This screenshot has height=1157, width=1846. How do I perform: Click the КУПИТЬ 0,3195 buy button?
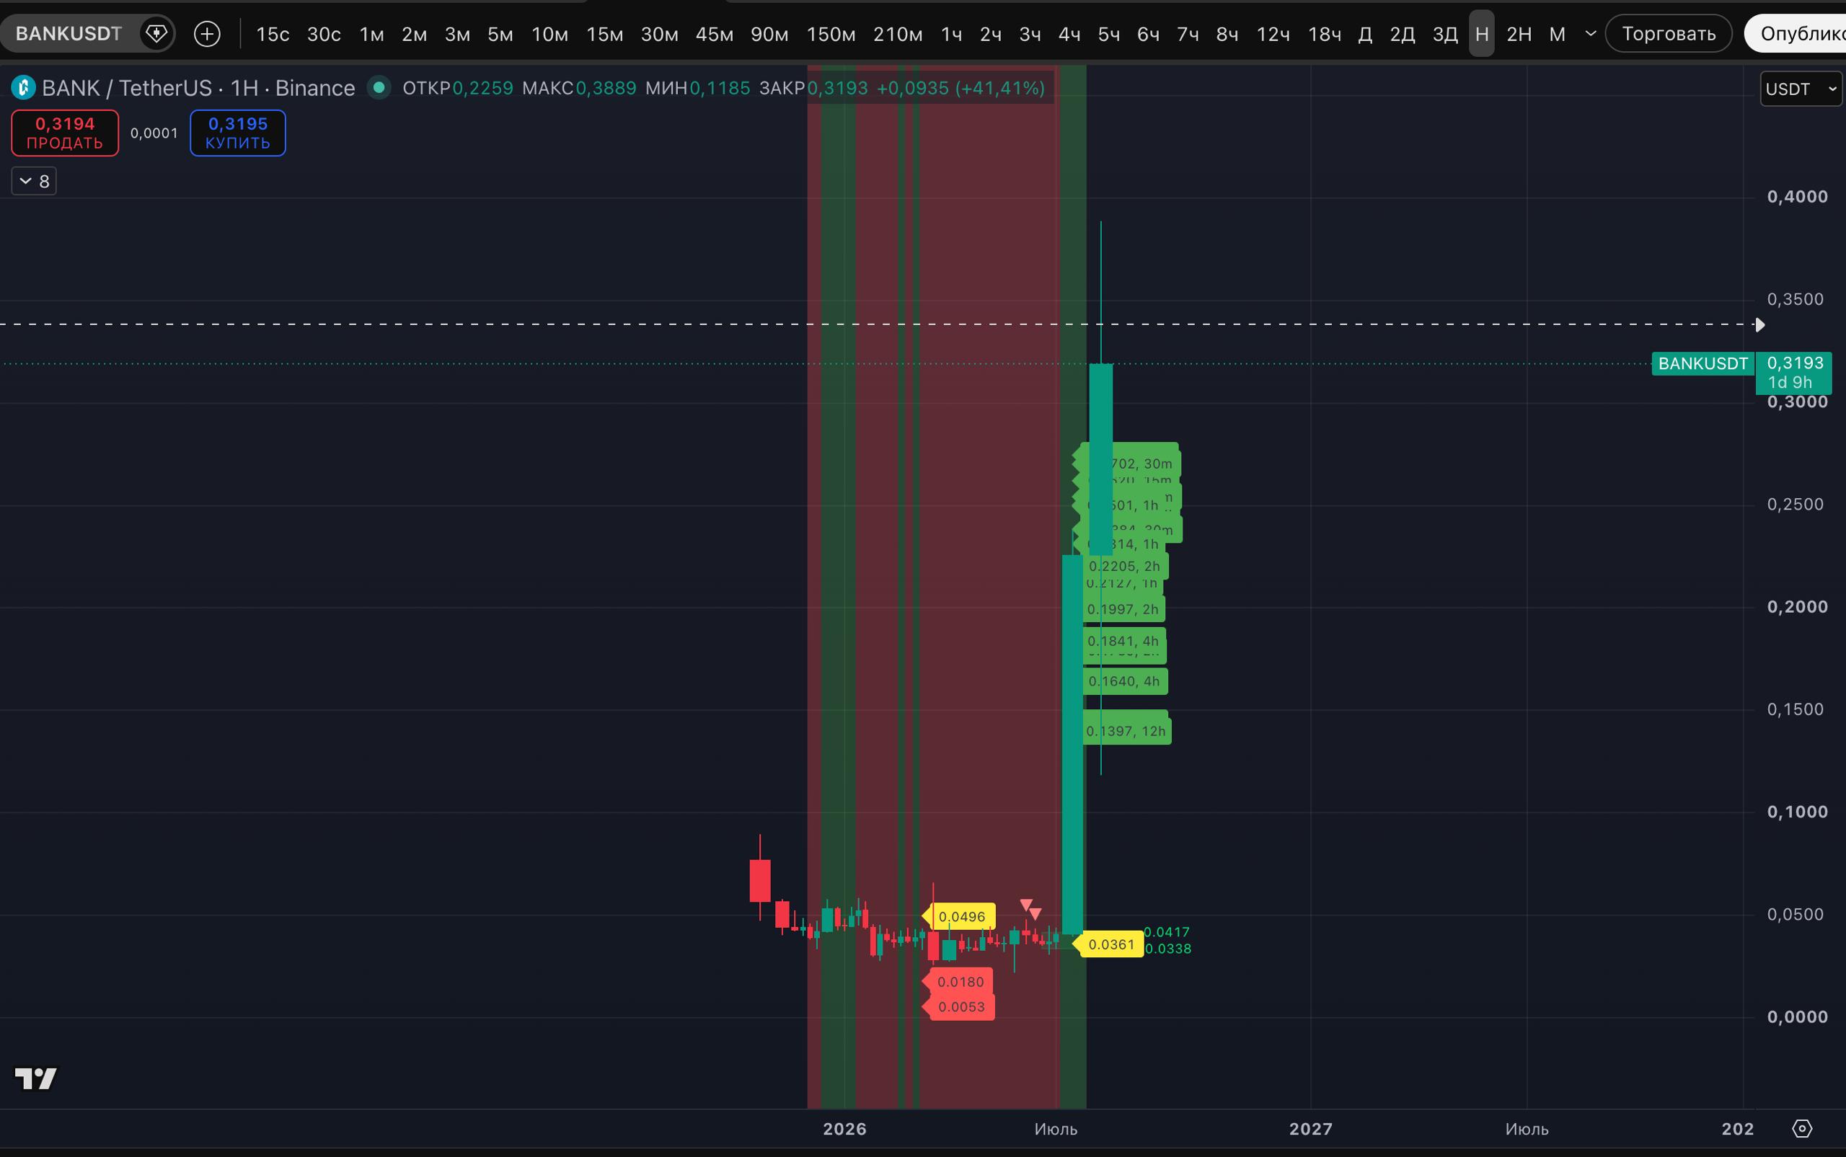click(x=238, y=133)
